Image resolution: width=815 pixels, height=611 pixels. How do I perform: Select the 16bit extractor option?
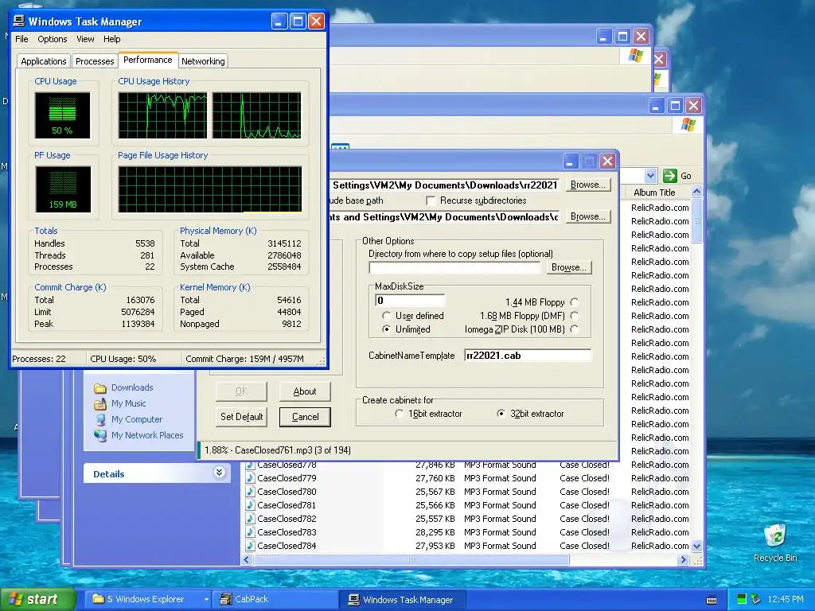[399, 414]
